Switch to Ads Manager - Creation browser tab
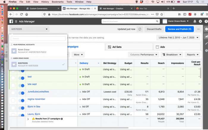 pos(116,8)
